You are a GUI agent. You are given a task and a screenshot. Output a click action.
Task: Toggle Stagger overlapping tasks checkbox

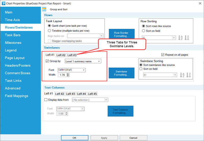coord(49,41)
